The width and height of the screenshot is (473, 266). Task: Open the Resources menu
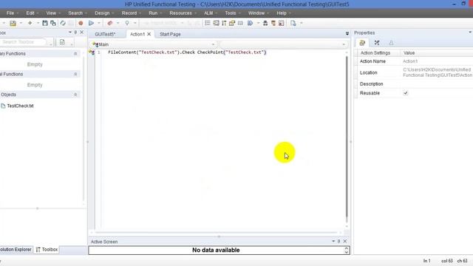pos(180,13)
